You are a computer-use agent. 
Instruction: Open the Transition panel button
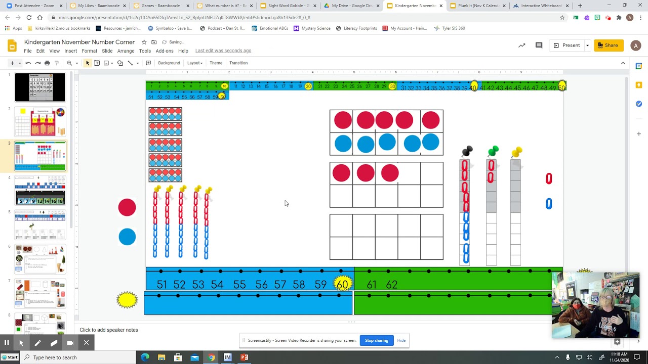tap(238, 63)
